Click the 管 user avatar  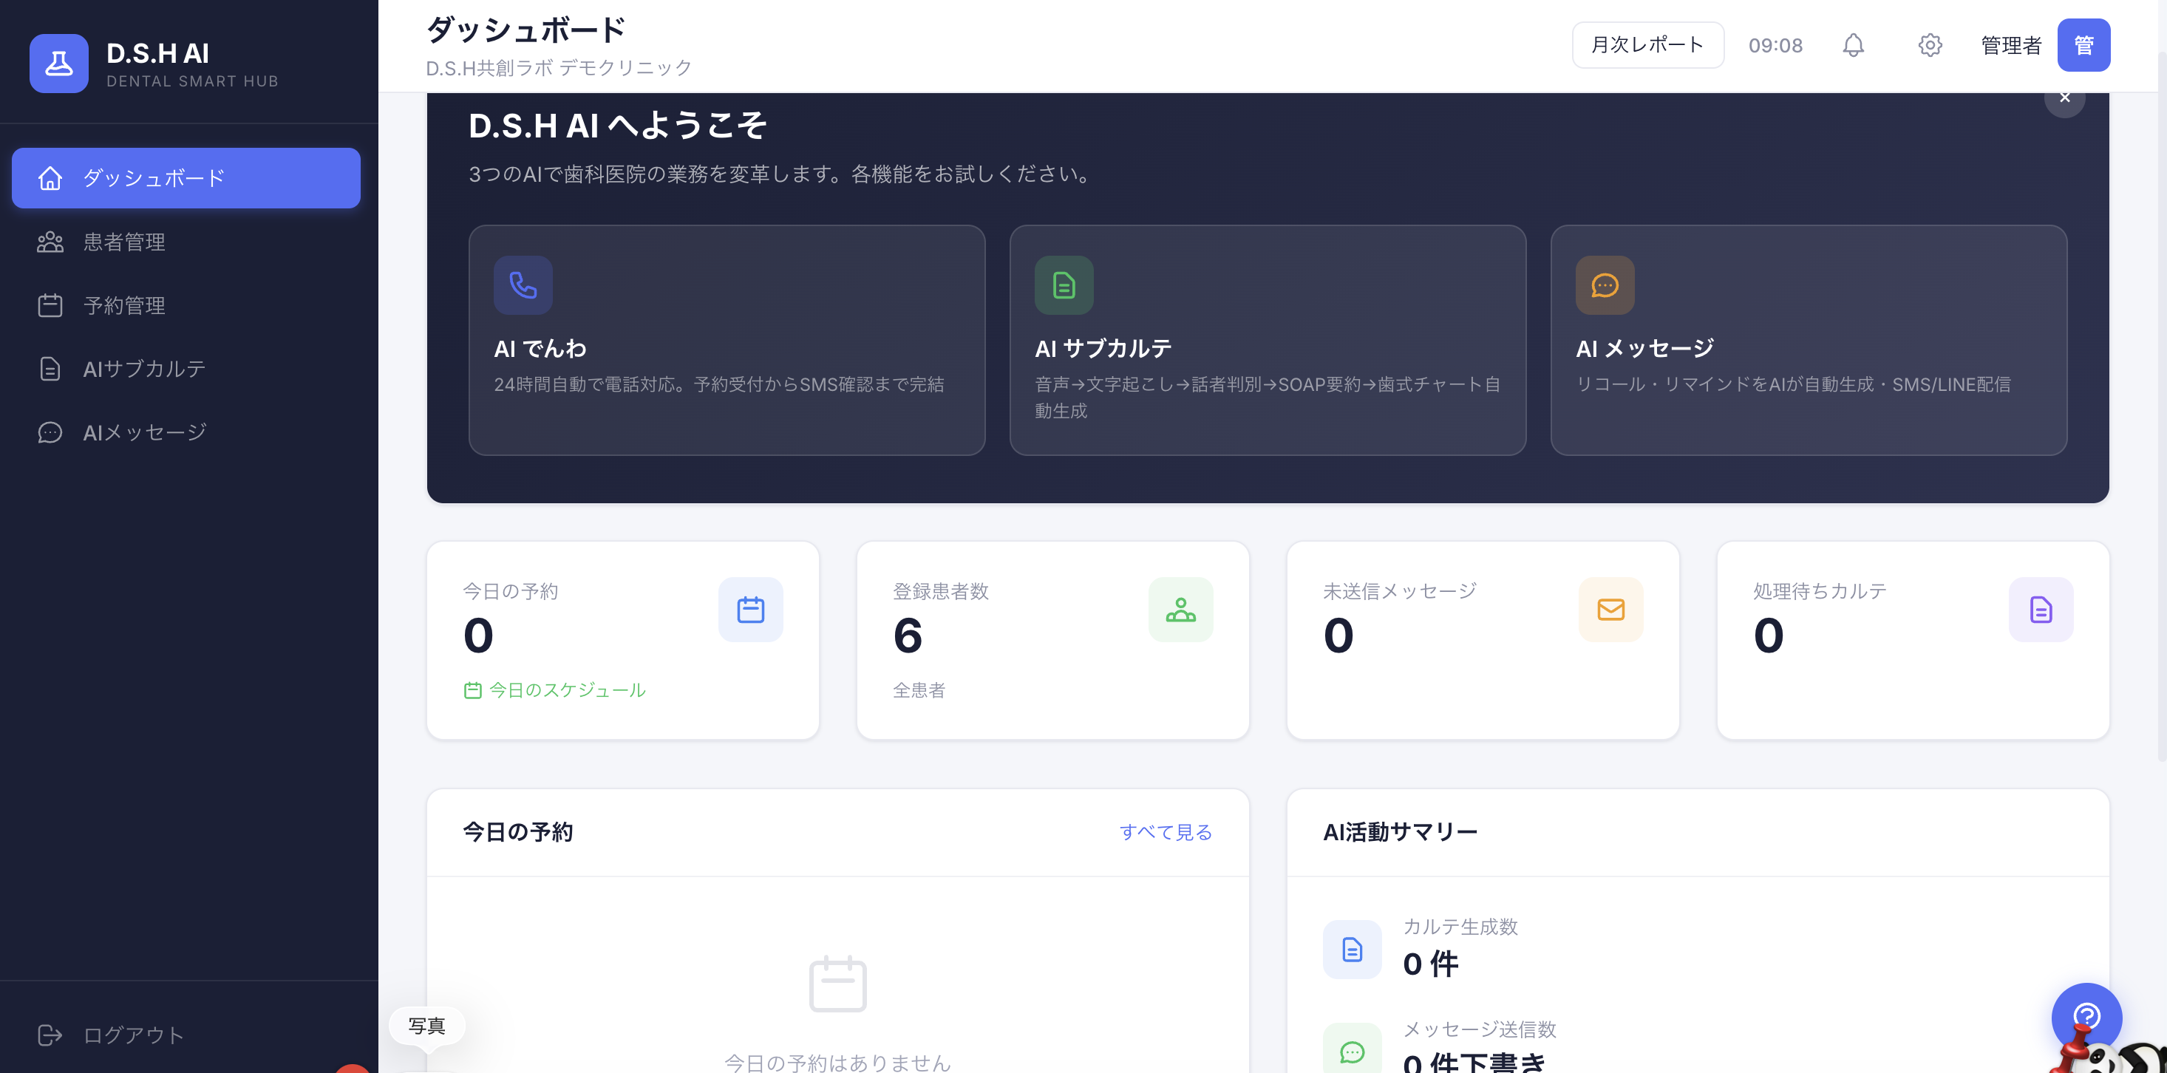pyautogui.click(x=2083, y=45)
